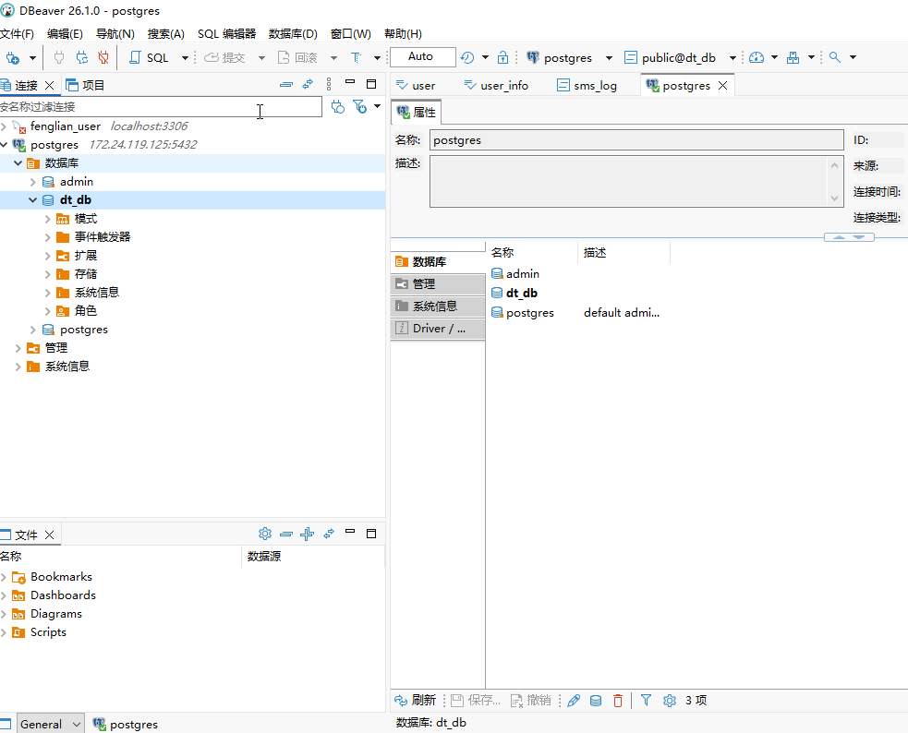
Task: Open the SQL 编辑器 menu
Action: pyautogui.click(x=226, y=33)
